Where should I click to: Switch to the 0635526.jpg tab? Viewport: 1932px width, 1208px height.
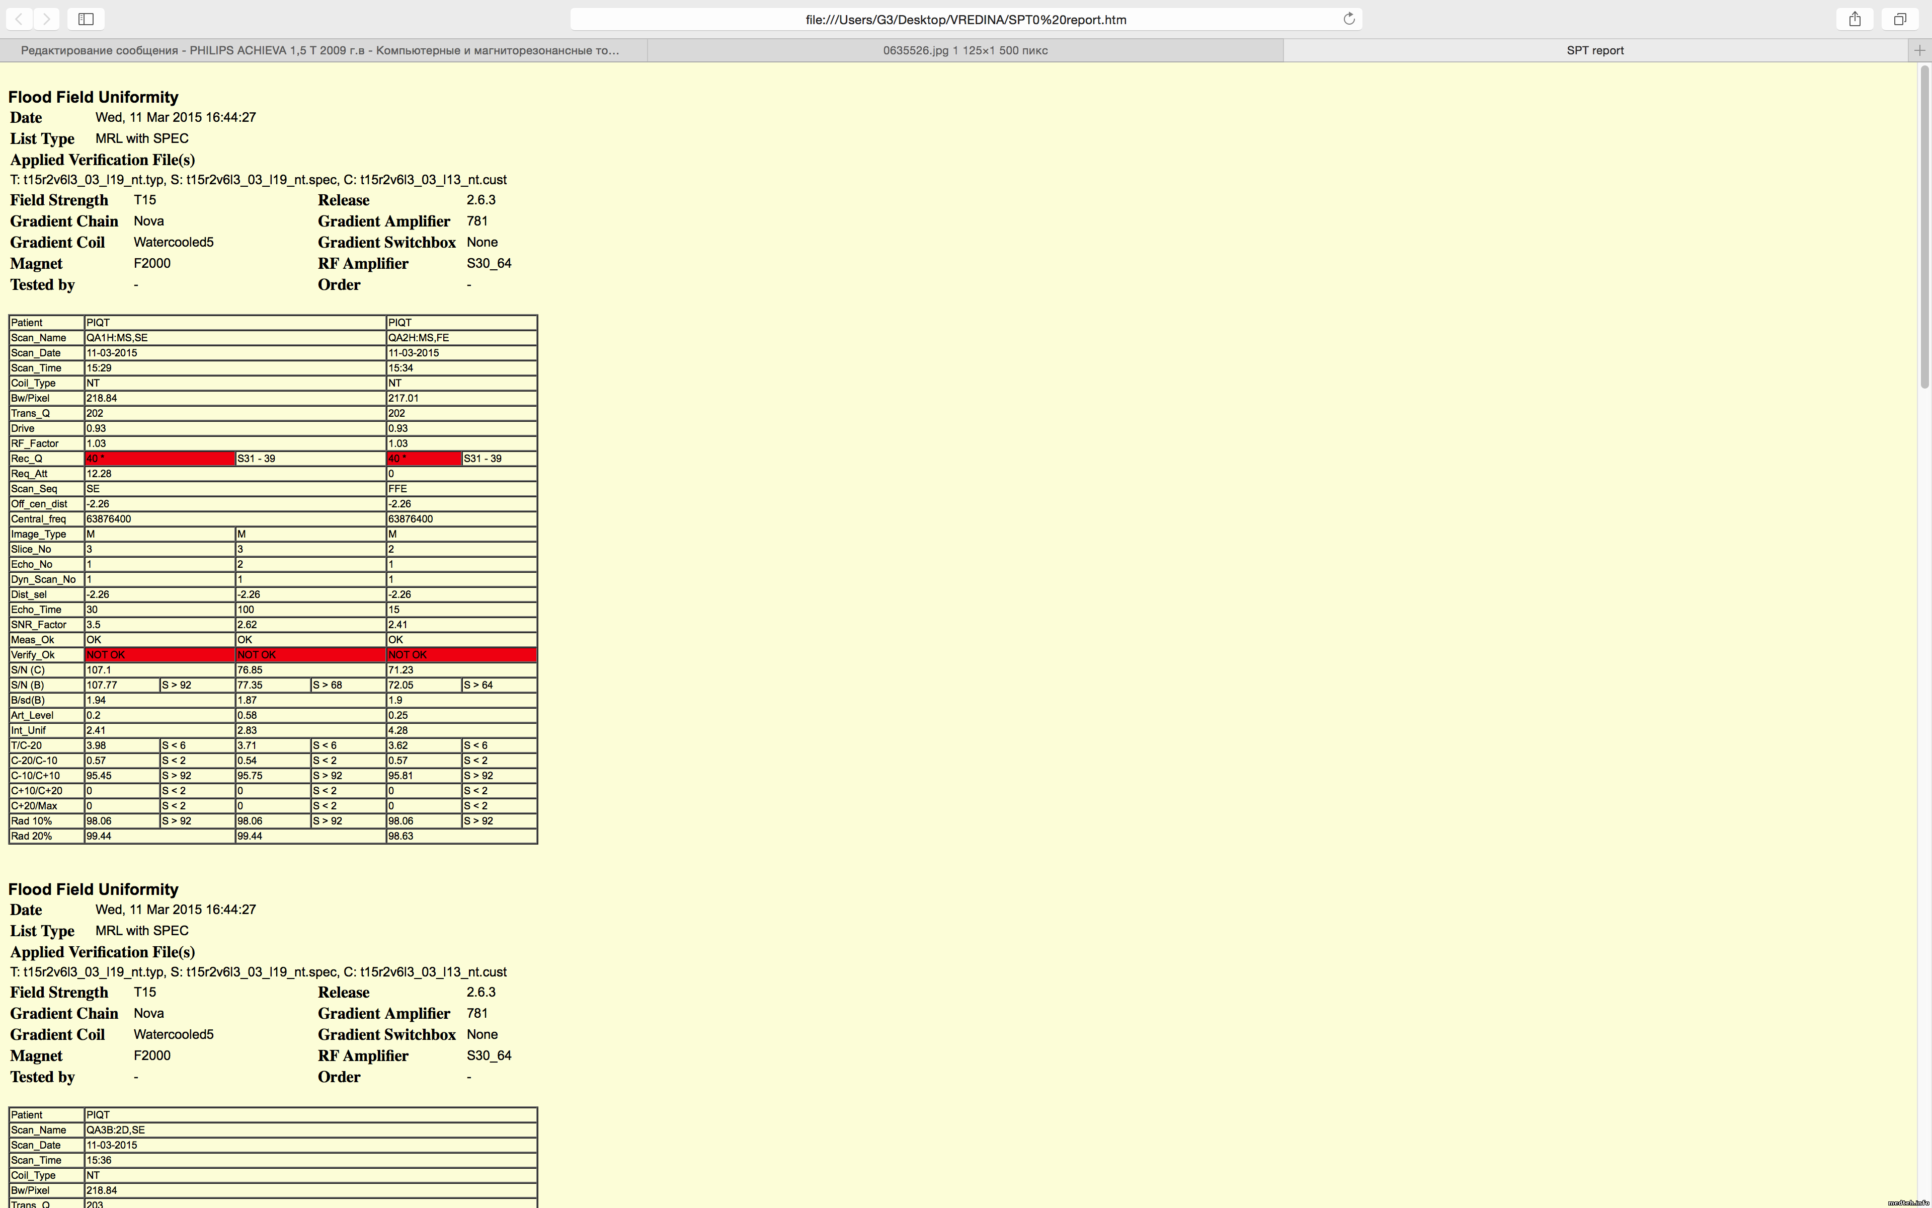tap(964, 50)
